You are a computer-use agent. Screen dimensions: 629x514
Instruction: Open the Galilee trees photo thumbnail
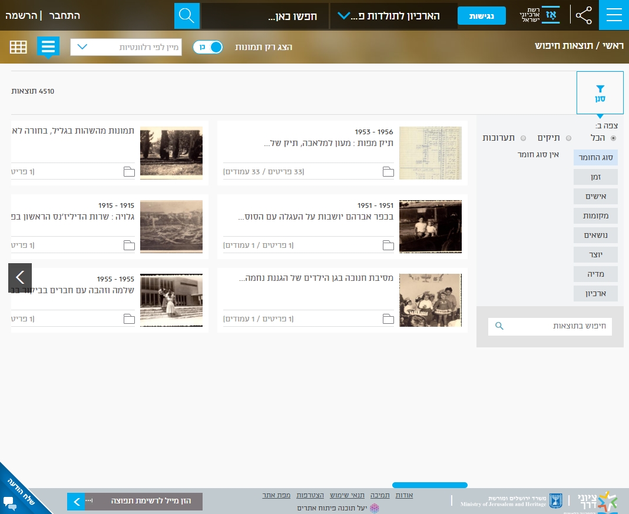point(171,152)
